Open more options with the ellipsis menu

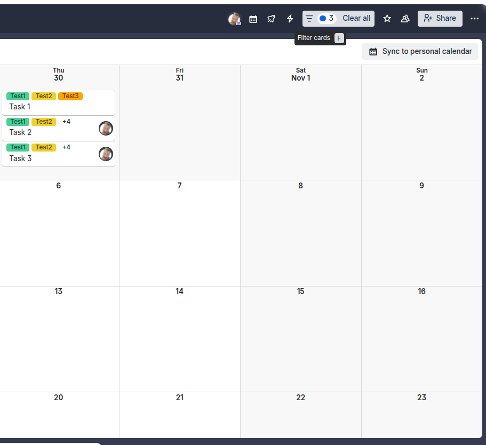coord(475,18)
